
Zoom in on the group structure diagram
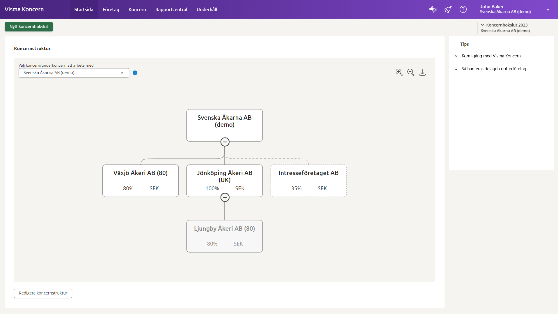pyautogui.click(x=399, y=72)
